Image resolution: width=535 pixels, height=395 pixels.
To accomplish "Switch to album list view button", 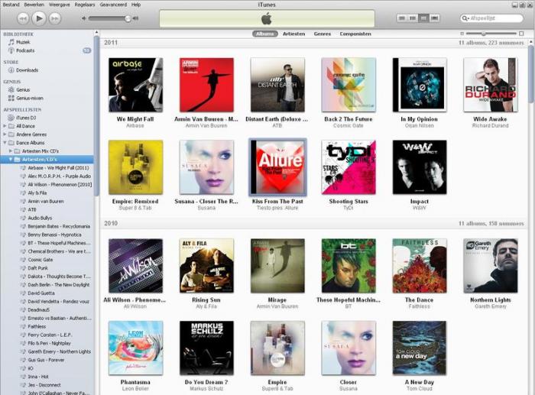I will point(413,18).
